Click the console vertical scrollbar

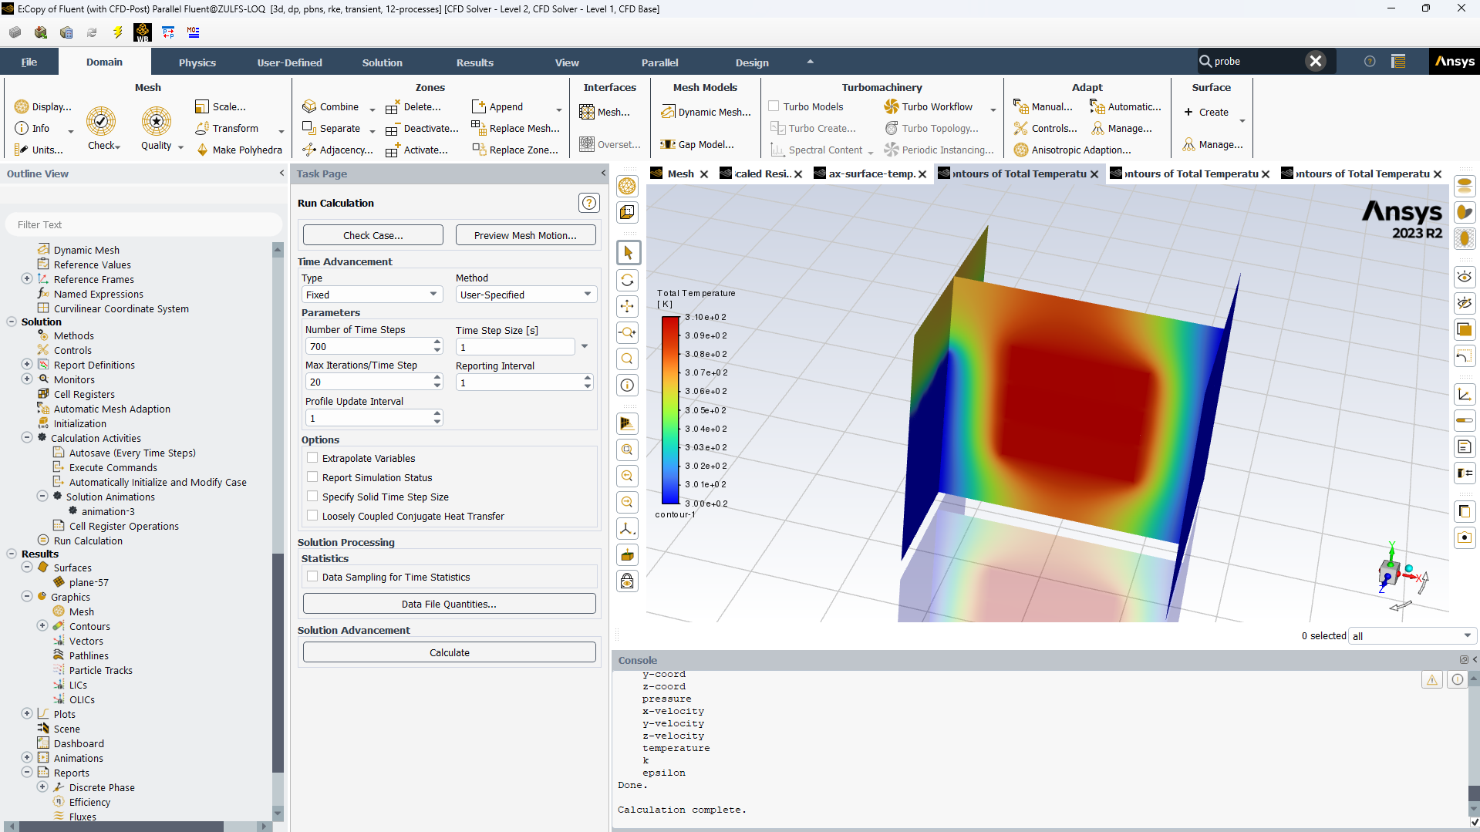pyautogui.click(x=1474, y=793)
